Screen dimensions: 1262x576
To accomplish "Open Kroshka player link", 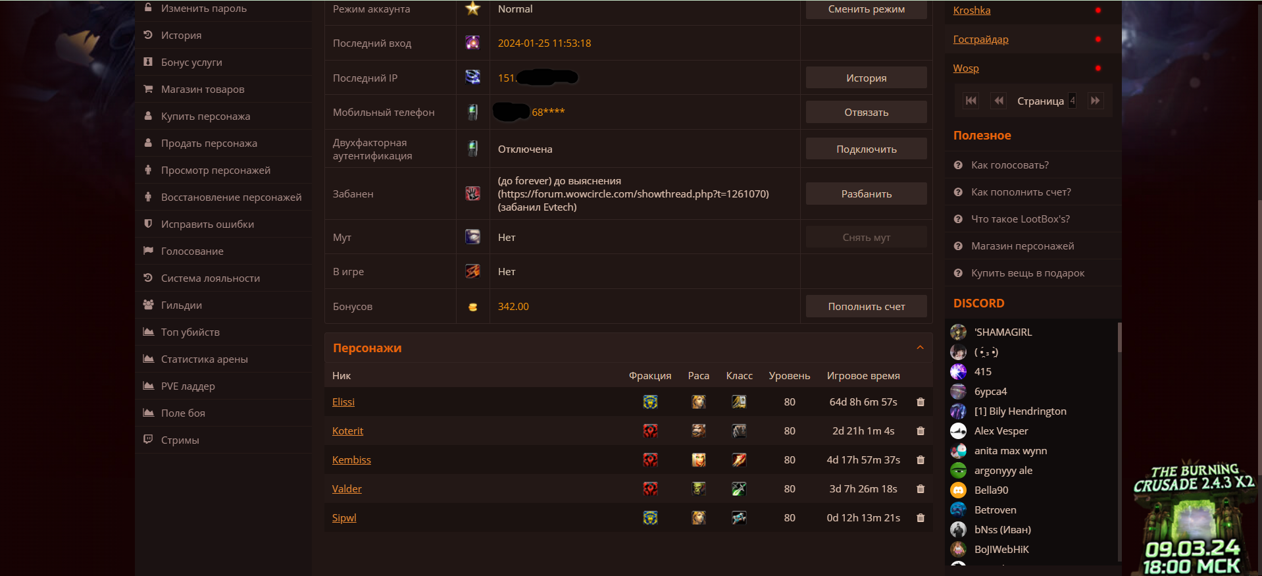I will (x=971, y=11).
